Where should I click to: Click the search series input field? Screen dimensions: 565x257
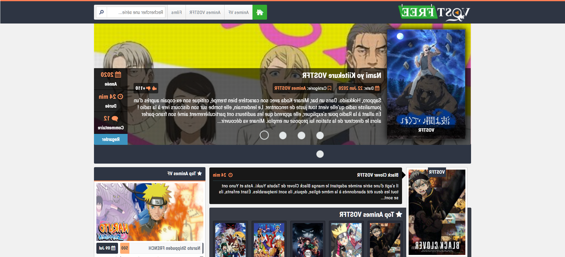pyautogui.click(x=136, y=12)
